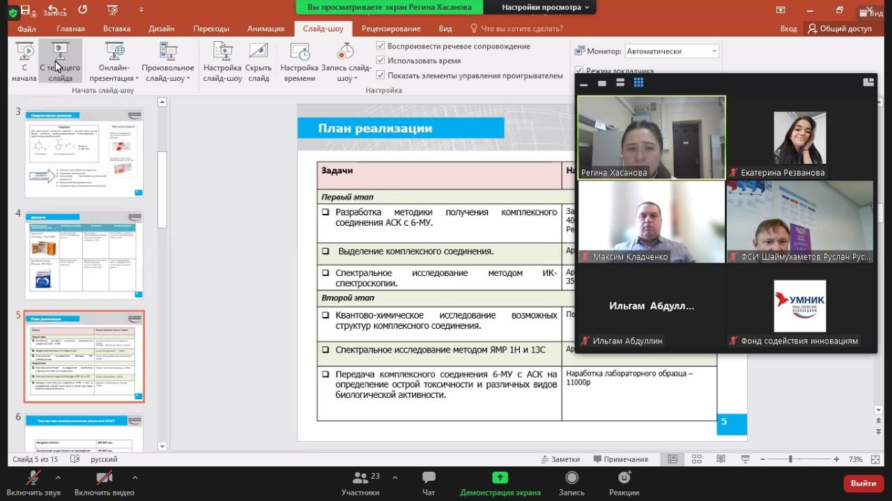892x501 pixels.
Task: Expand audio options arrow next to microphone
Action: click(58, 478)
